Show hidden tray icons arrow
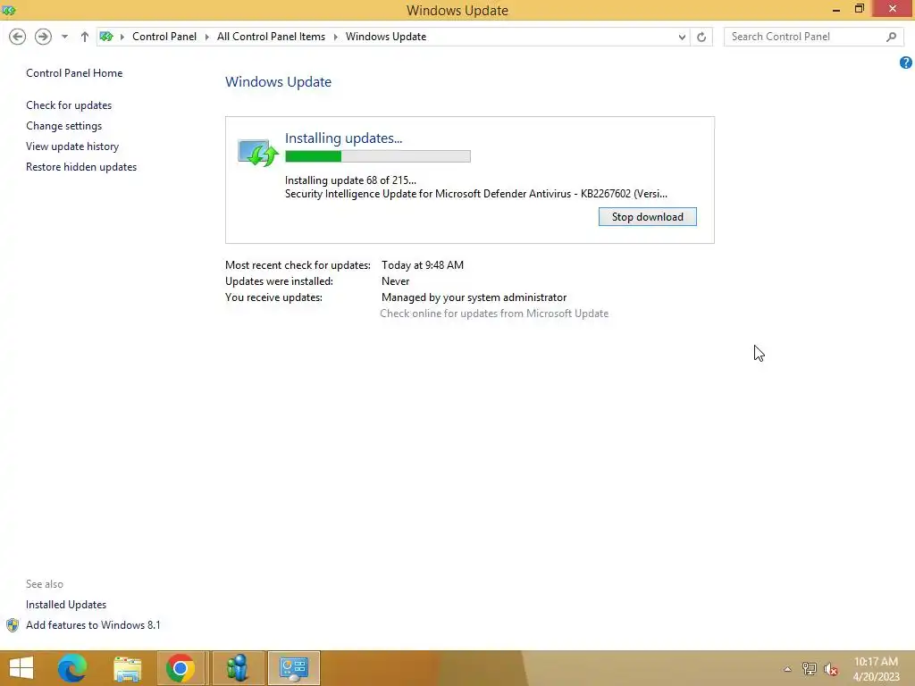 click(787, 669)
